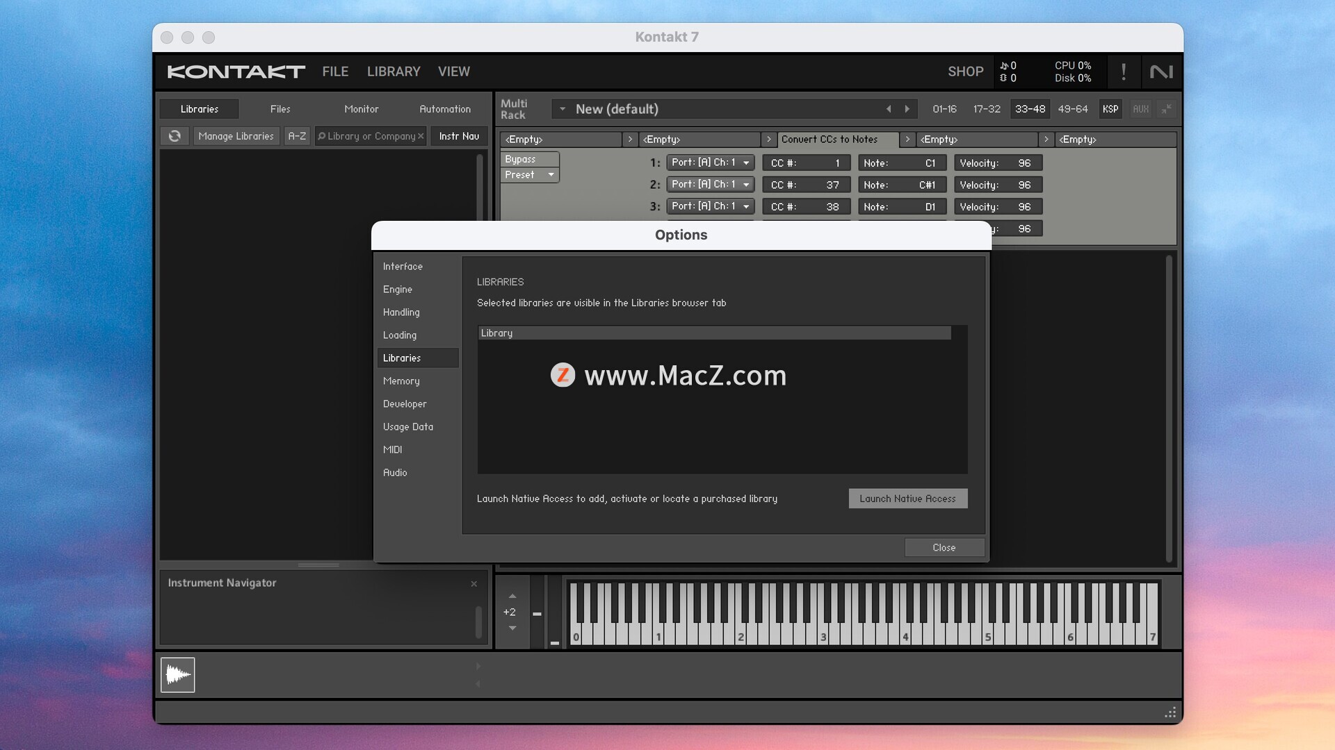Click right-pointing arrow in the bottom info bar
This screenshot has height=750, width=1335.
click(x=478, y=666)
